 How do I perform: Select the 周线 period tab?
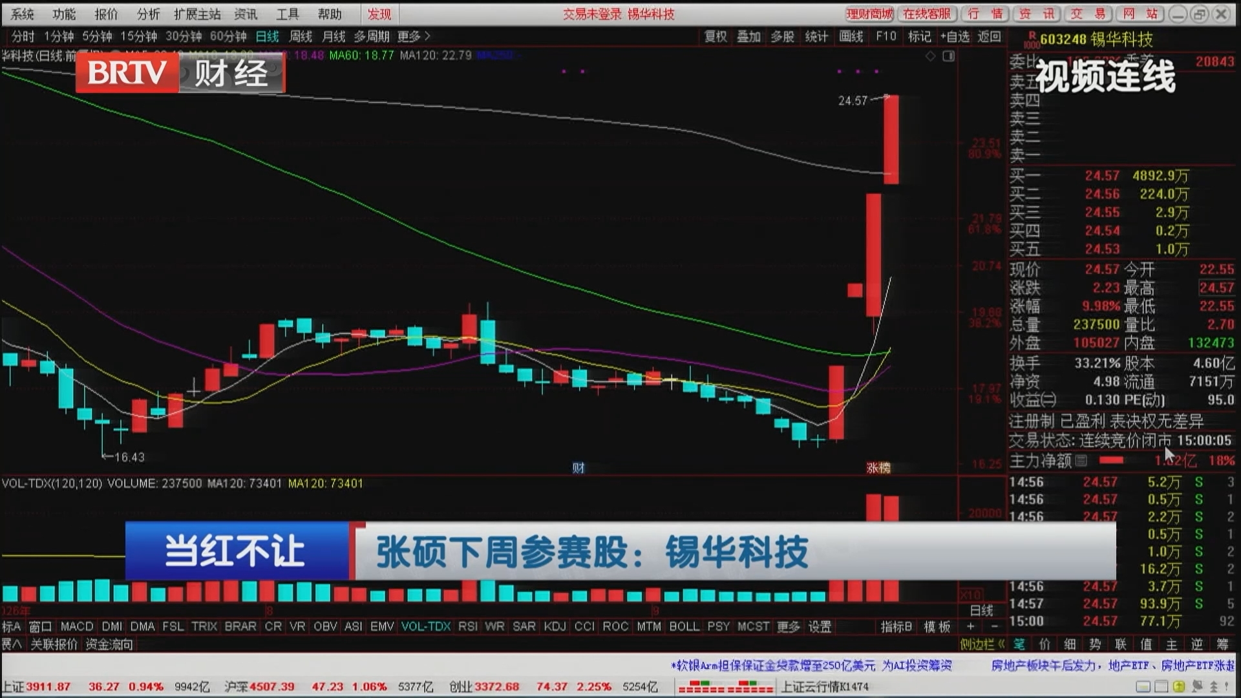301,37
